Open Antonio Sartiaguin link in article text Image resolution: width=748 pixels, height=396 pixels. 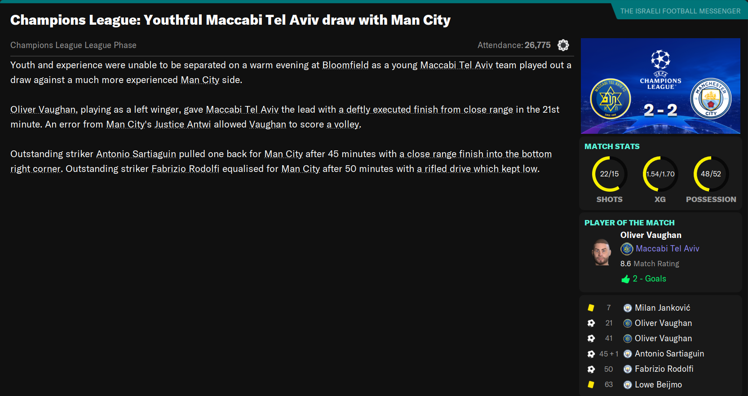click(x=136, y=154)
